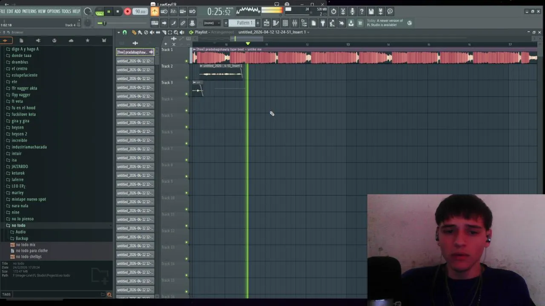Open the browser's cloud tab

pos(71,40)
